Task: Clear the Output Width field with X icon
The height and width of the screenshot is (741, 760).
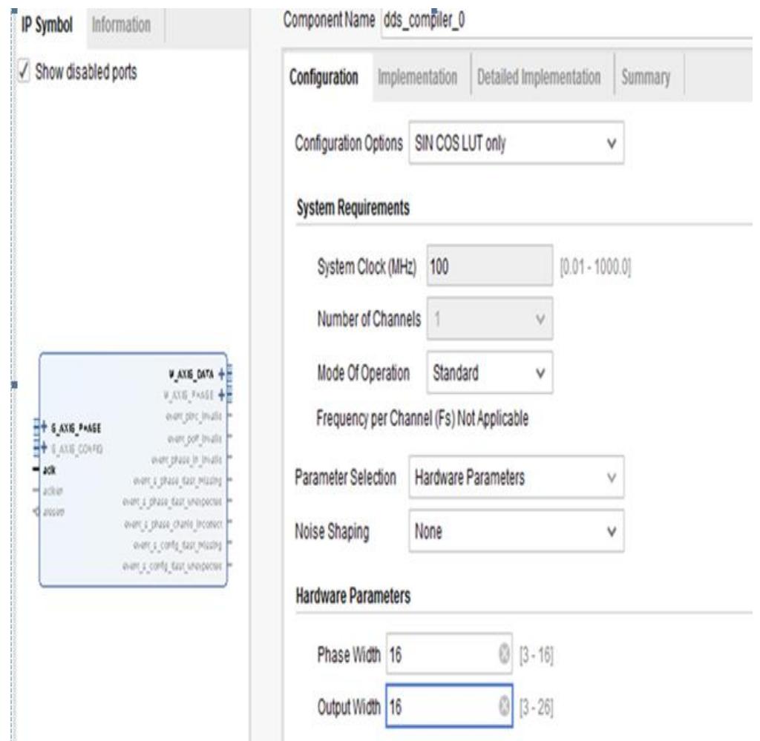Action: [505, 707]
